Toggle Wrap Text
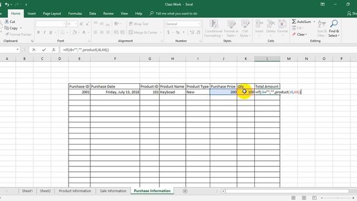 139,24
